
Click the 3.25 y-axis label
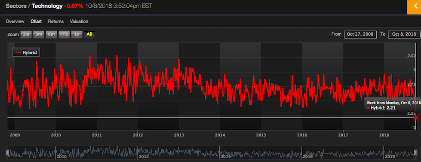[x=412, y=55]
